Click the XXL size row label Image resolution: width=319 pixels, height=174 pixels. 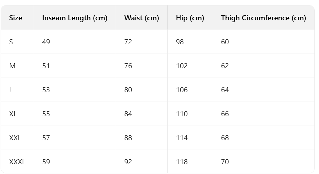click(x=15, y=138)
